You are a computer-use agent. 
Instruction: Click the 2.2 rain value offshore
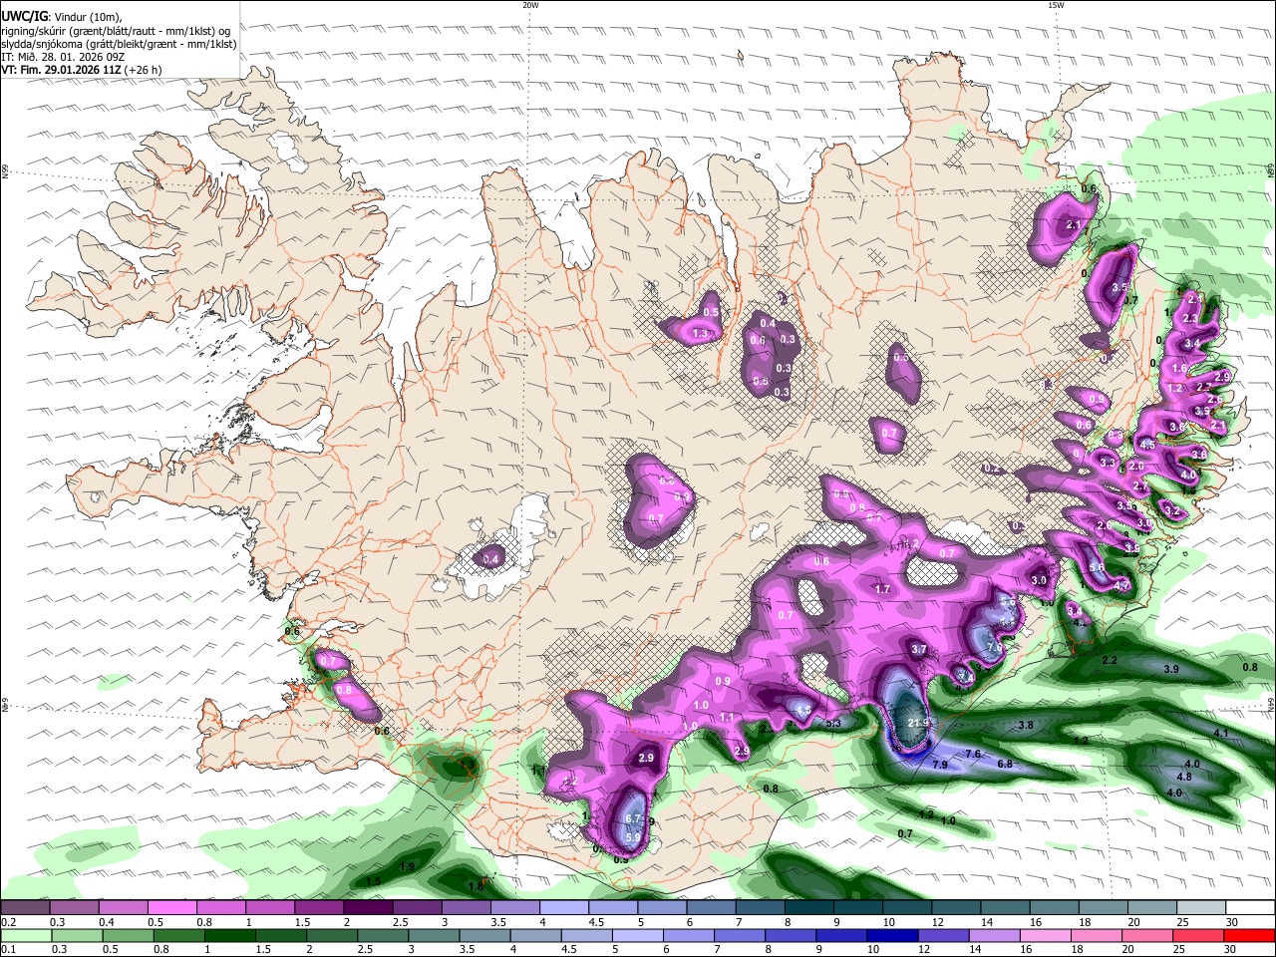tap(1110, 661)
